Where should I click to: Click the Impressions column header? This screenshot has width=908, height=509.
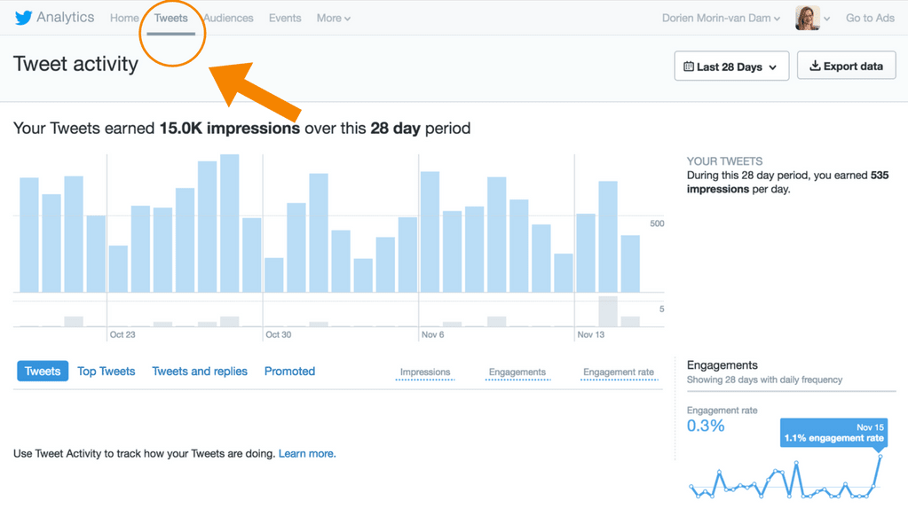(425, 372)
